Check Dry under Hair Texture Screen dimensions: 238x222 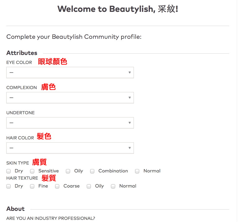pyautogui.click(x=9, y=186)
